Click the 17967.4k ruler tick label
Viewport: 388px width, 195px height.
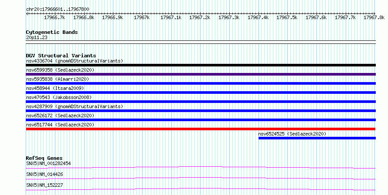click(x=258, y=17)
